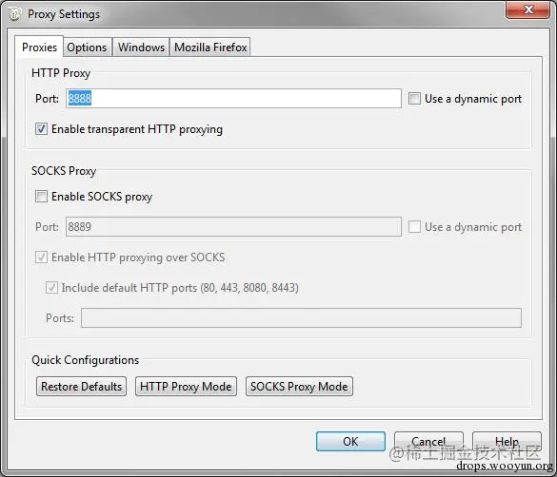Open the Windows tab
Image resolution: width=557 pixels, height=477 pixels.
coord(141,48)
